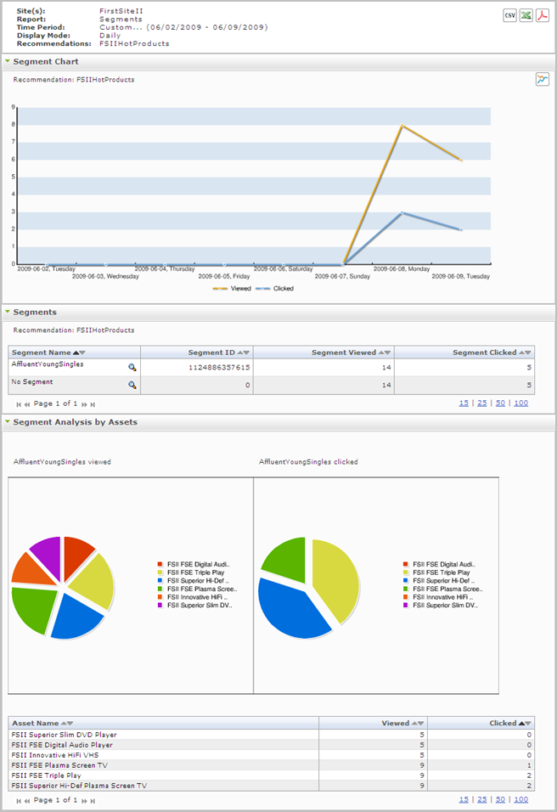Open magnifier icon for No Segment row
The width and height of the screenshot is (557, 812).
pos(132,385)
